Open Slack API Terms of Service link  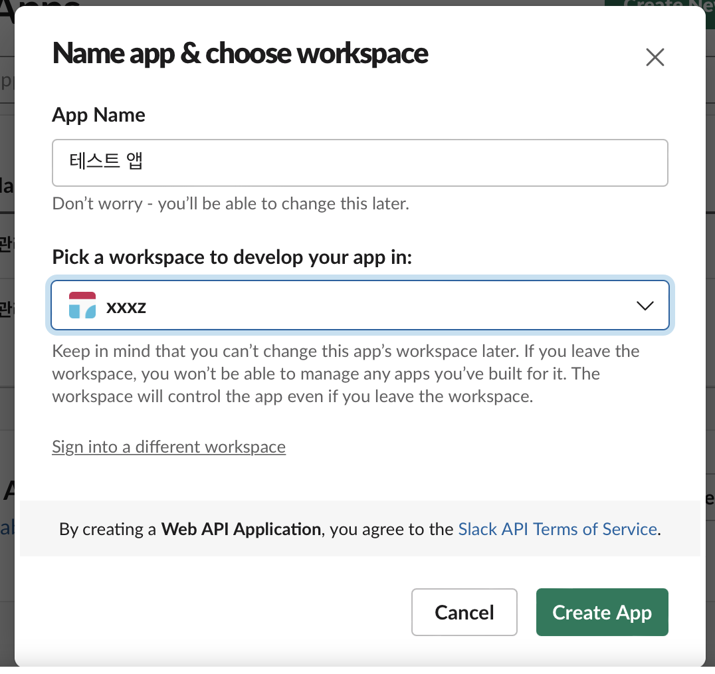[558, 529]
